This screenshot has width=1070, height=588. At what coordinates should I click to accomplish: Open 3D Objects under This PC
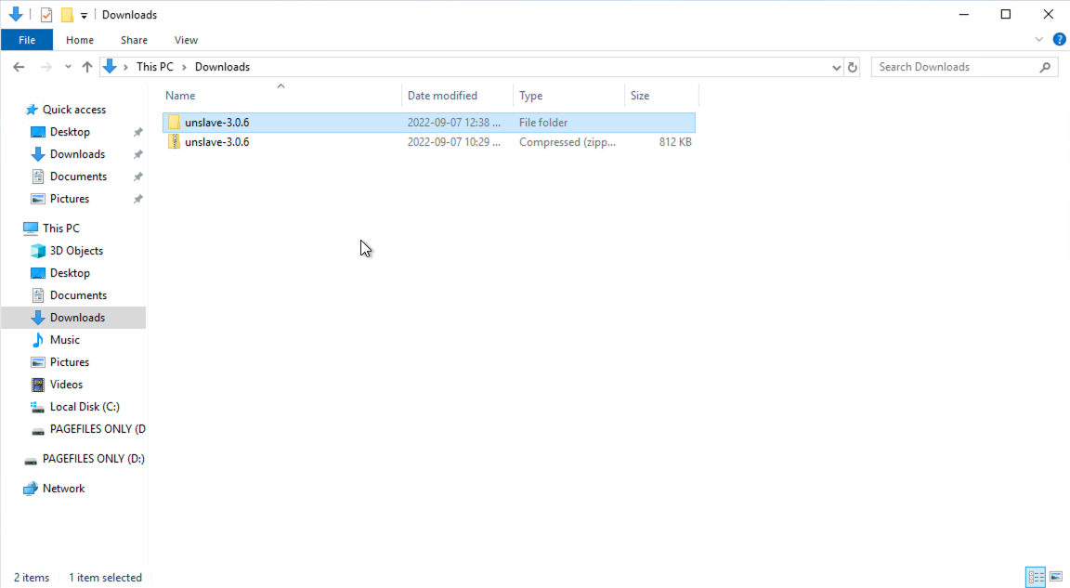(76, 251)
